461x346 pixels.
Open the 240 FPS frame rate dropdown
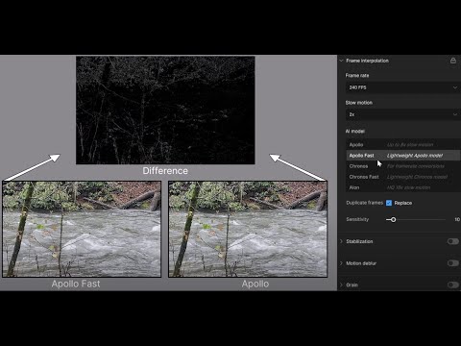tap(402, 87)
